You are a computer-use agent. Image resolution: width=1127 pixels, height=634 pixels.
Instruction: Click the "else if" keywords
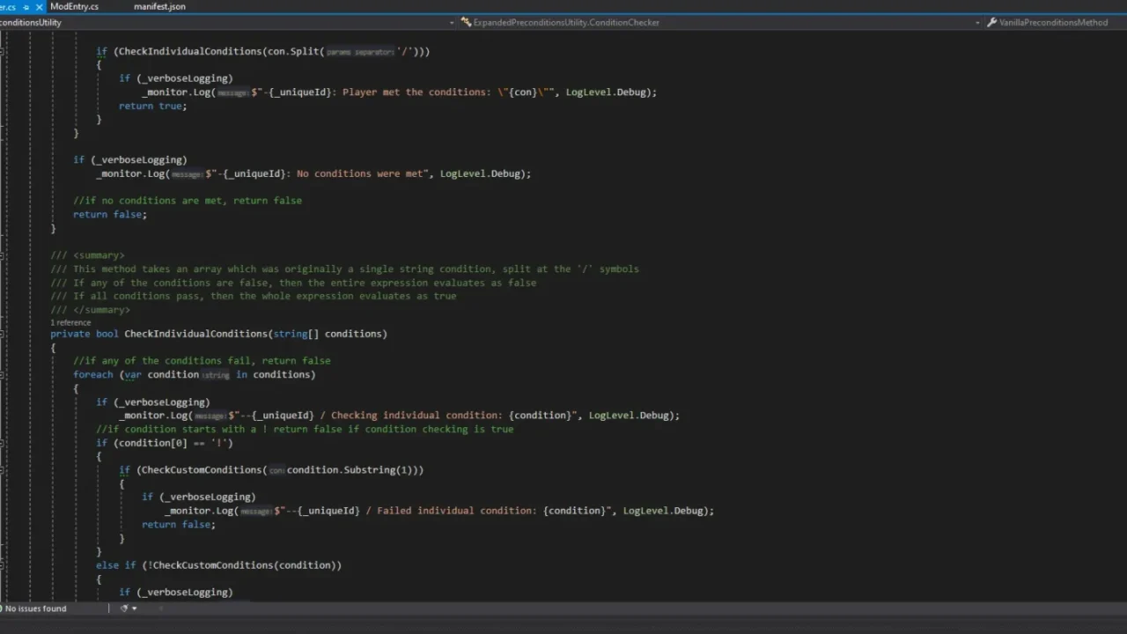point(116,565)
